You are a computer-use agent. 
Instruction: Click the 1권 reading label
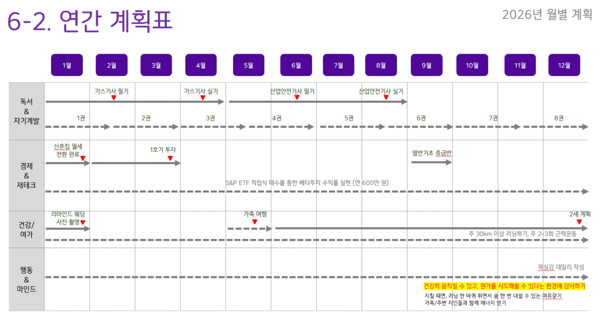click(x=81, y=118)
